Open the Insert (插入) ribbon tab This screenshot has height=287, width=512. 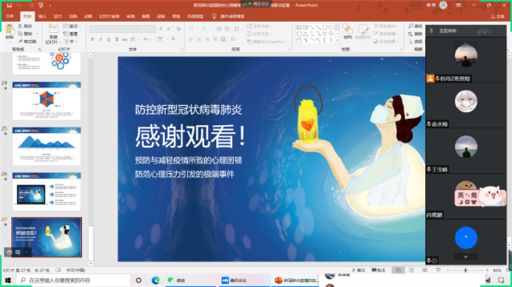pos(42,16)
